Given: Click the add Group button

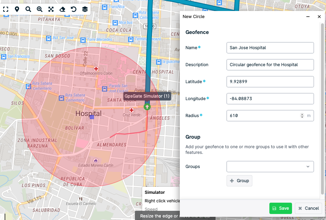Looking at the screenshot, I should 239,181.
